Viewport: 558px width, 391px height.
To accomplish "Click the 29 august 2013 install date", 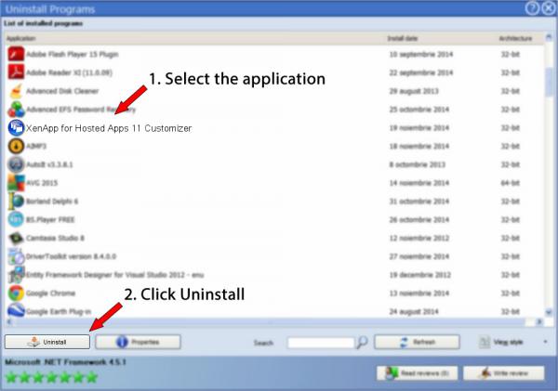I will point(414,91).
